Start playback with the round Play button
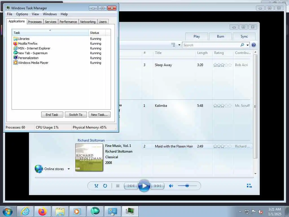The height and width of the screenshot is (217, 289). click(x=144, y=186)
